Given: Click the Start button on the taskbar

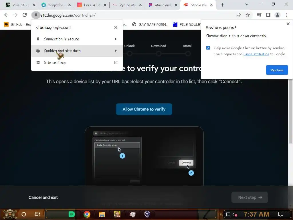Looking at the screenshot, I should [x=10, y=214].
